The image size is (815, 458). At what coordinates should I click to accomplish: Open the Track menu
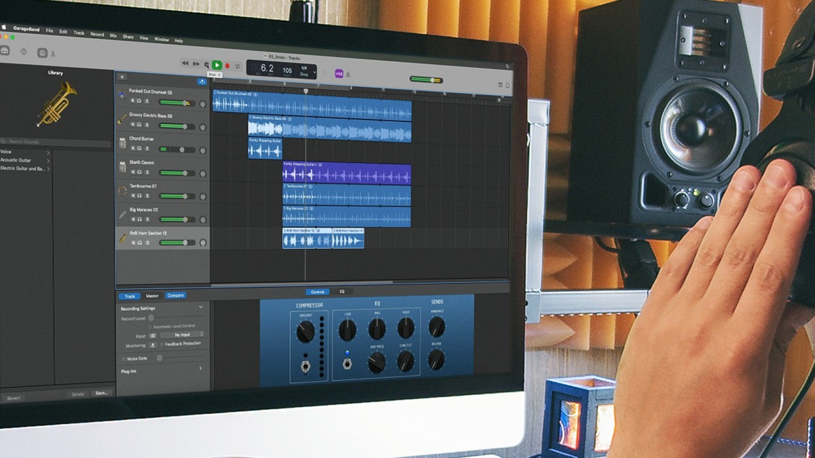79,33
